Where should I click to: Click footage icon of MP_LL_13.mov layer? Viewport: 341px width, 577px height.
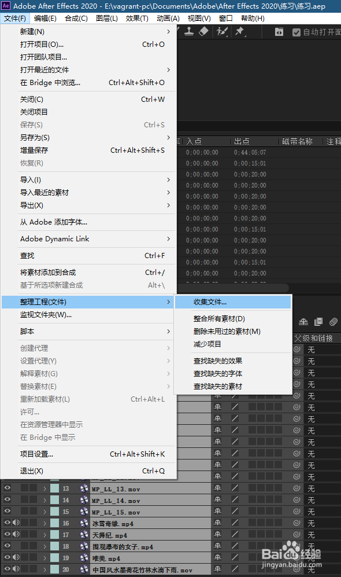tap(84, 488)
